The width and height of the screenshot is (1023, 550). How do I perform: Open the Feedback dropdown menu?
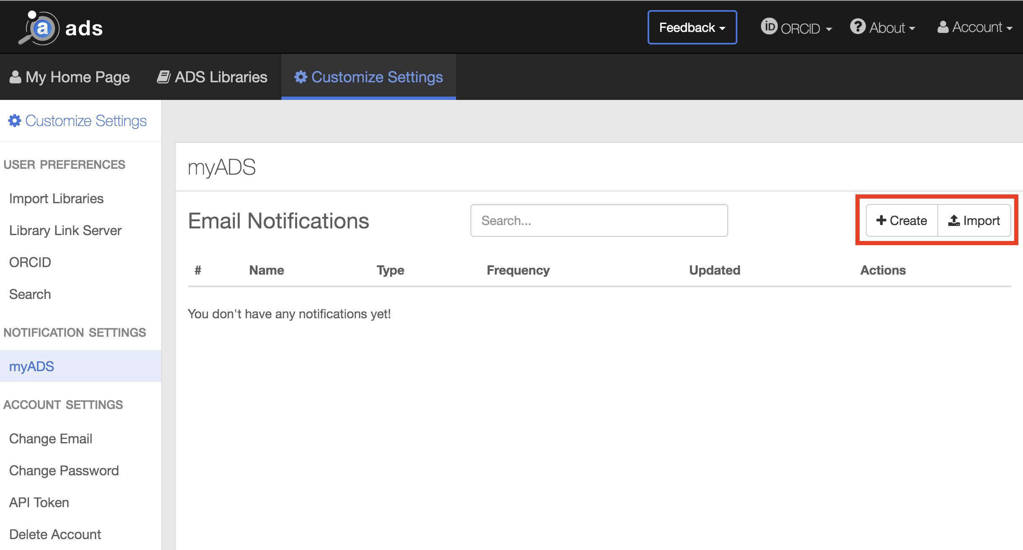click(x=692, y=28)
